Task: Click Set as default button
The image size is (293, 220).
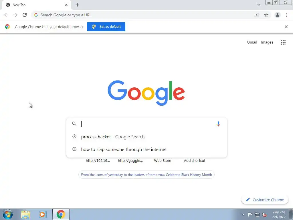Action: (x=106, y=27)
